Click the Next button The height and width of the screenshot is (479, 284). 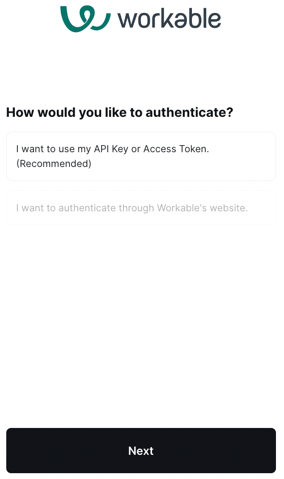pos(141,451)
